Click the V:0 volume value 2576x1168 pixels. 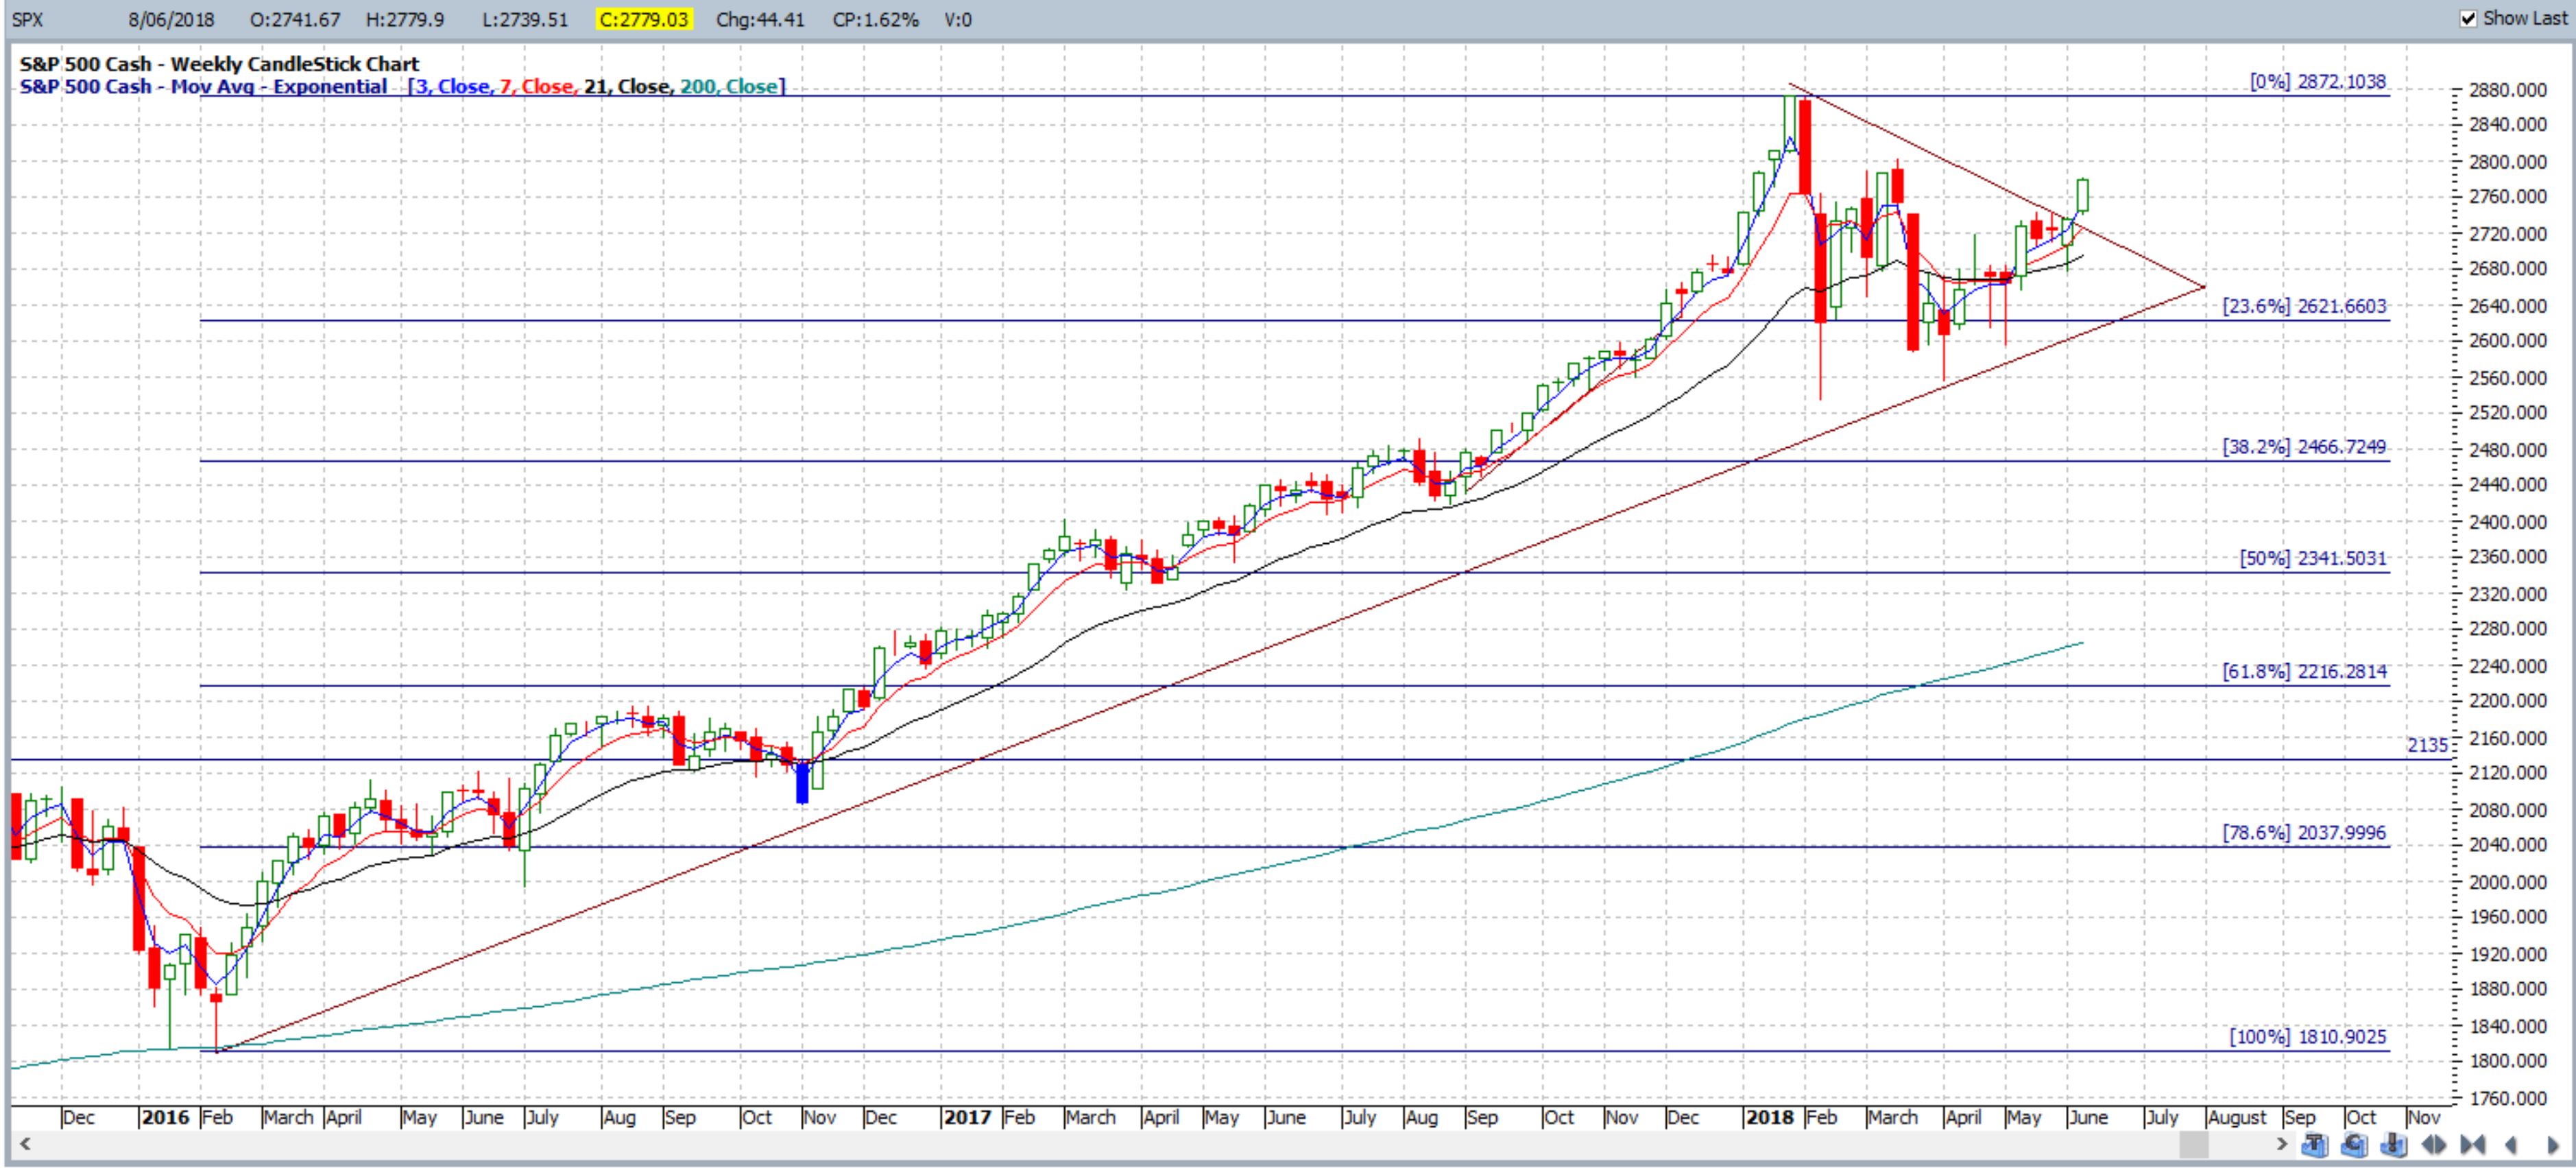tap(958, 19)
